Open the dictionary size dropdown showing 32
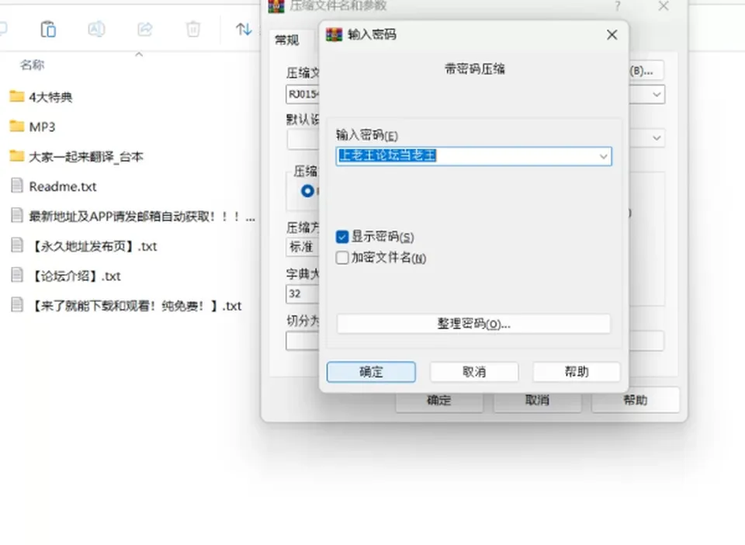This screenshot has width=745, height=545. click(x=303, y=293)
